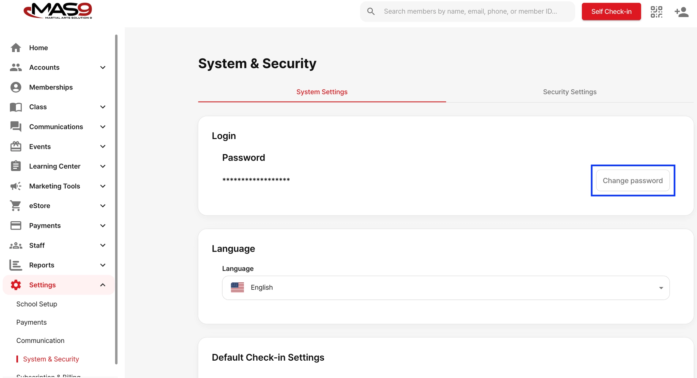Screen dimensions: 697x378
Task: Click the Change password button
Action: 632,181
